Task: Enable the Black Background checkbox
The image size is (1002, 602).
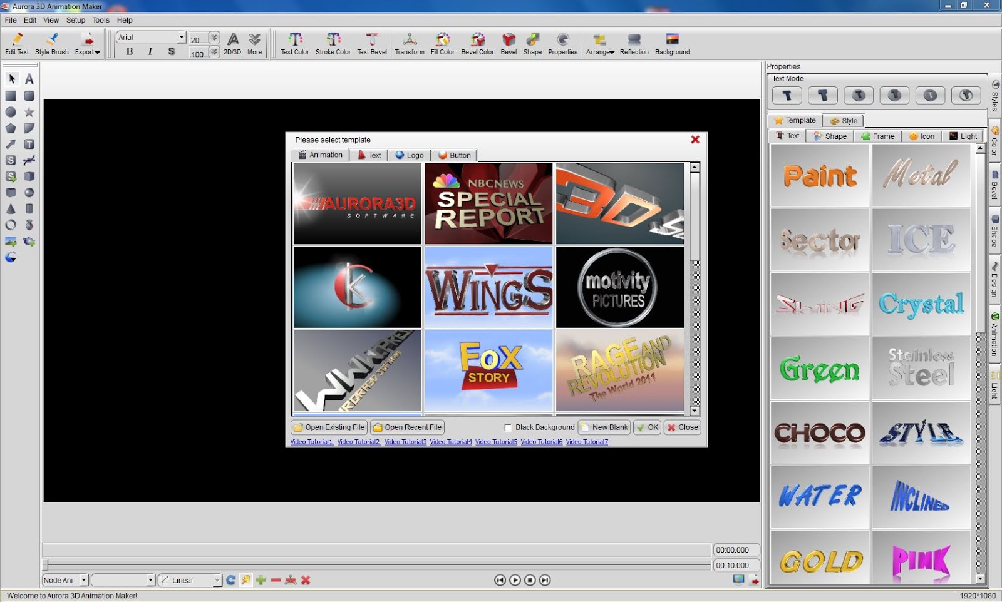Action: click(x=508, y=427)
